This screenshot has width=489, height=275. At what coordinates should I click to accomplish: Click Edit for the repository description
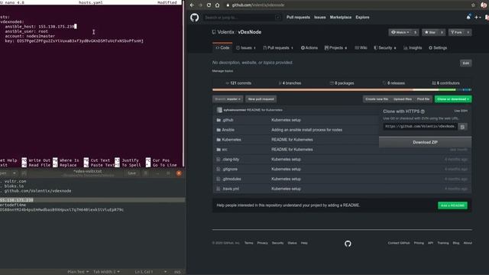pyautogui.click(x=465, y=63)
